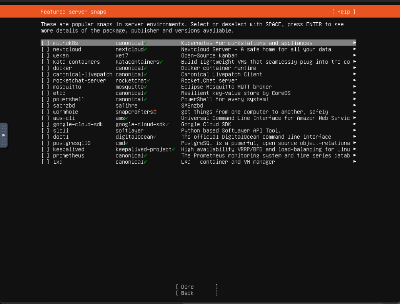The image size is (400, 304).
Task: Toggle the microk8s snap checkbox
Action: pos(45,43)
